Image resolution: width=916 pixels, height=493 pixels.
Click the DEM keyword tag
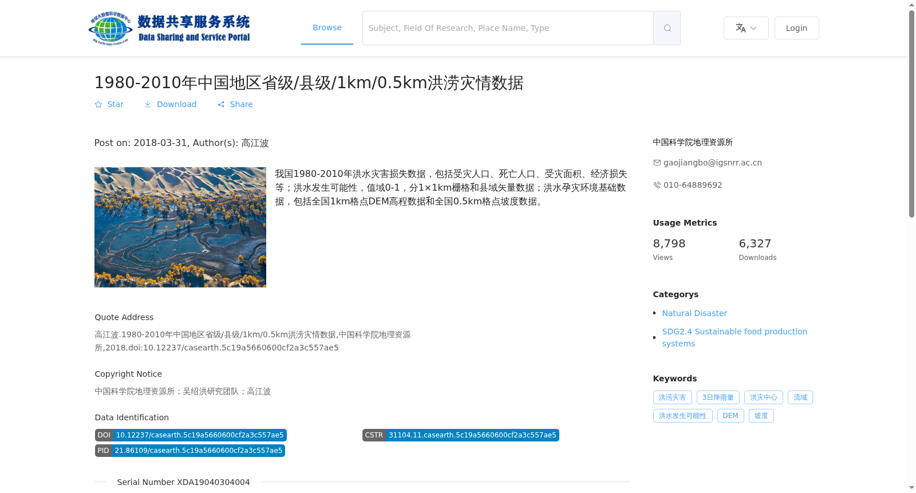(731, 416)
